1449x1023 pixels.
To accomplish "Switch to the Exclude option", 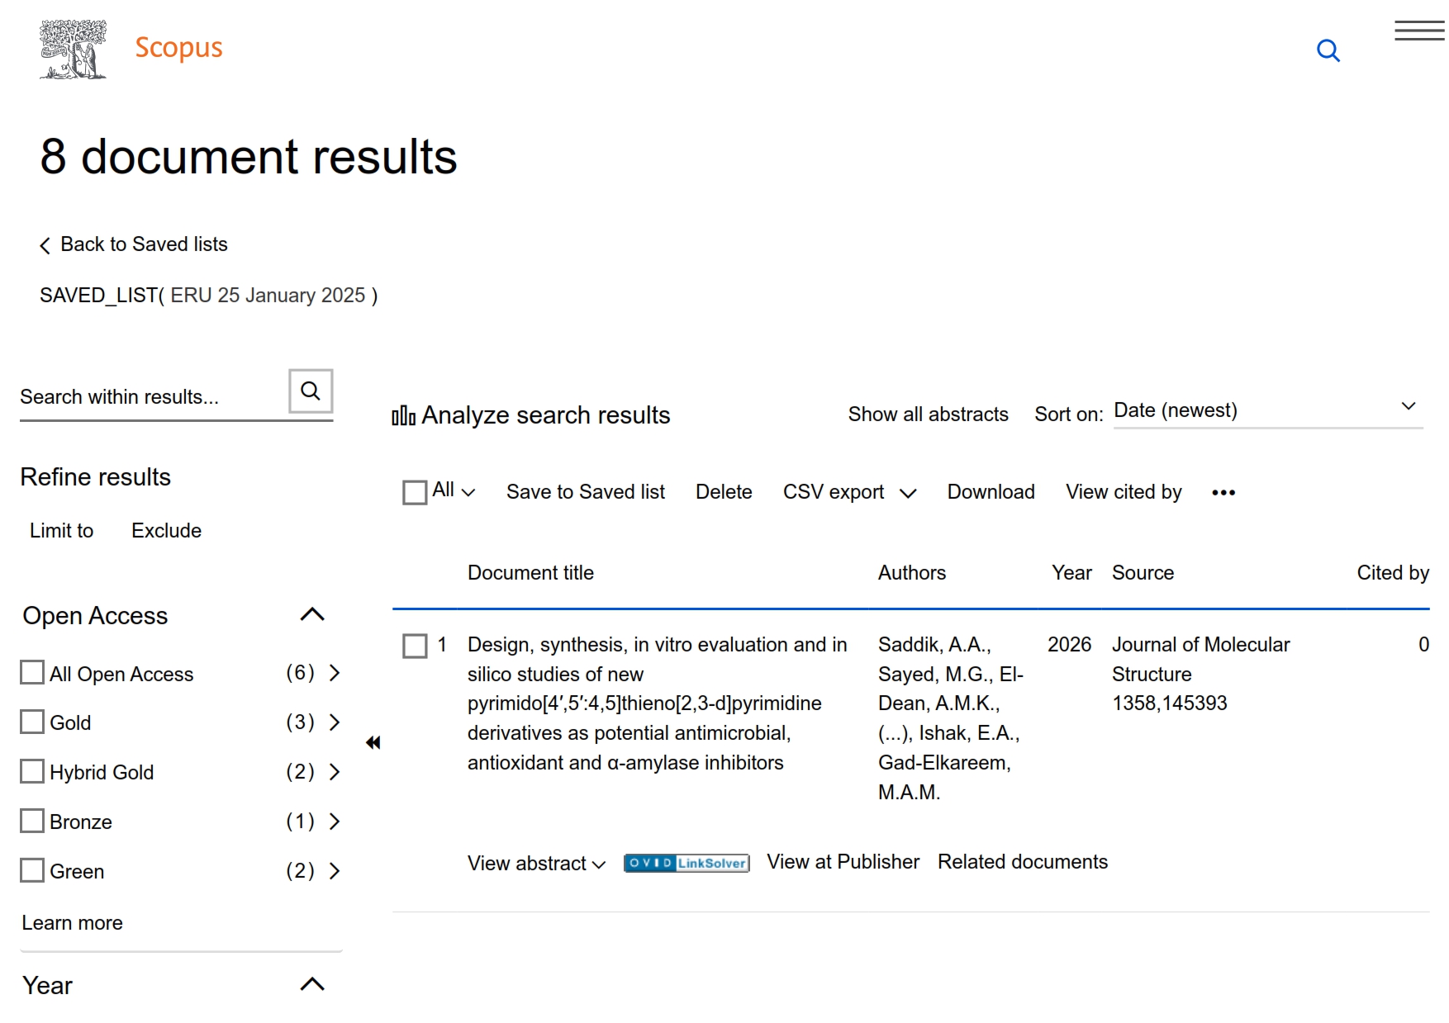I will coord(166,531).
